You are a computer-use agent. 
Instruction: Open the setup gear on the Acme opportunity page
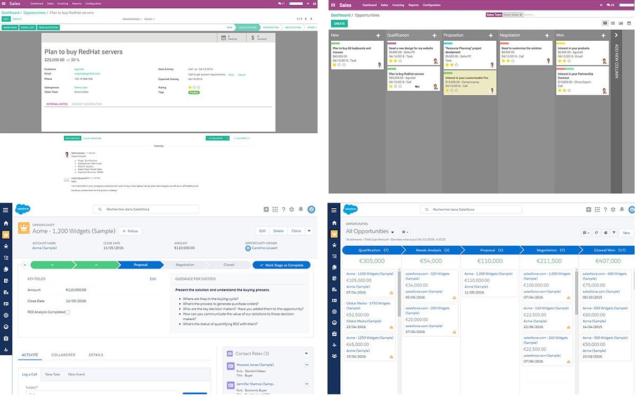tap(292, 209)
